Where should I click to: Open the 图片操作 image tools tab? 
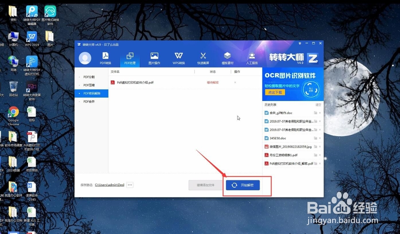pos(154,58)
